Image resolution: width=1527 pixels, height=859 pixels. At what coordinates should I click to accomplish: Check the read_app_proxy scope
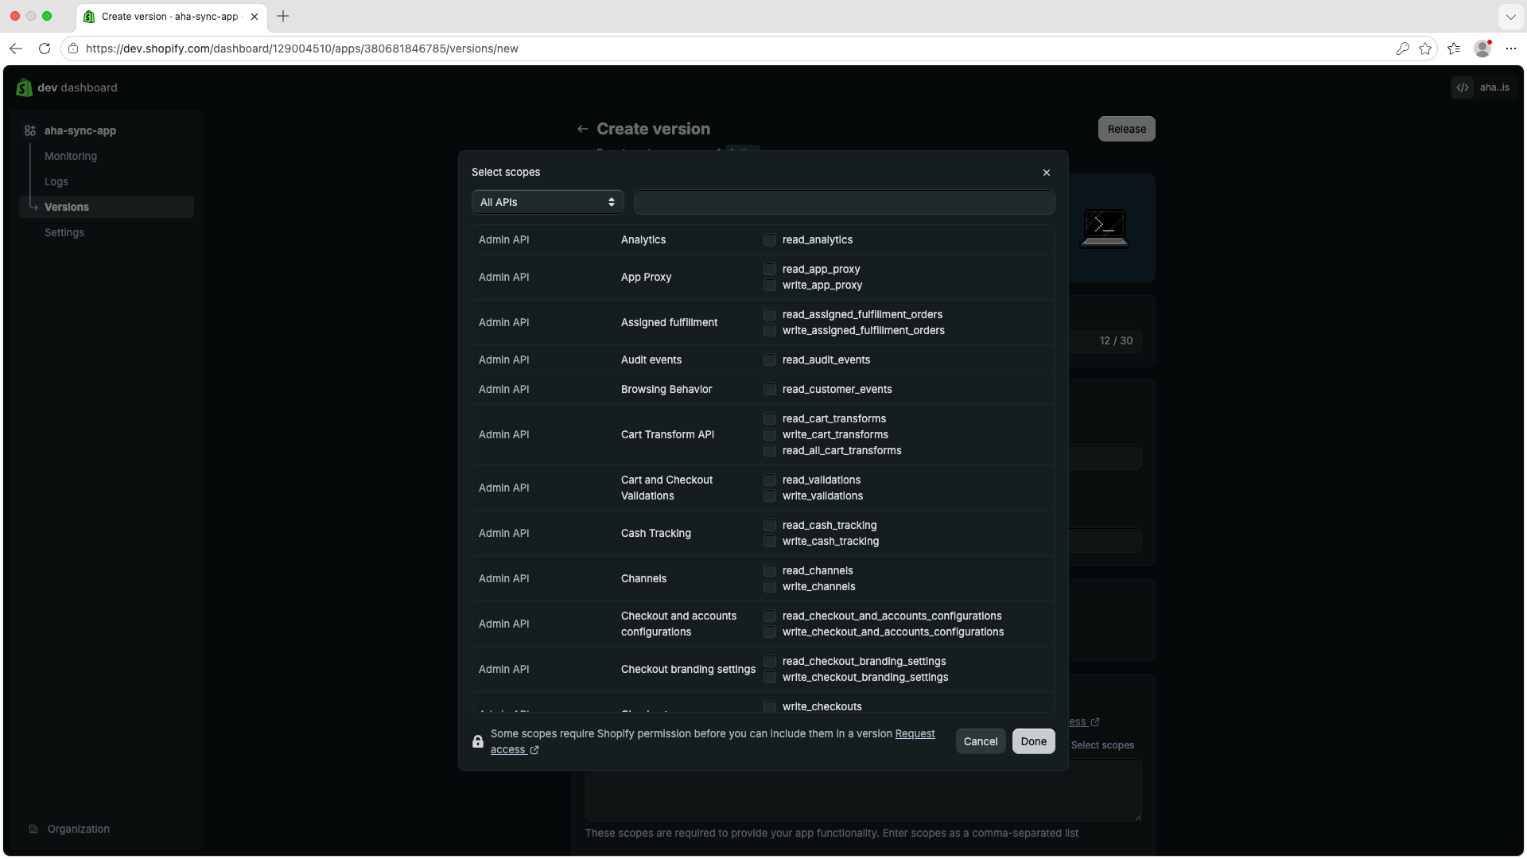(770, 269)
